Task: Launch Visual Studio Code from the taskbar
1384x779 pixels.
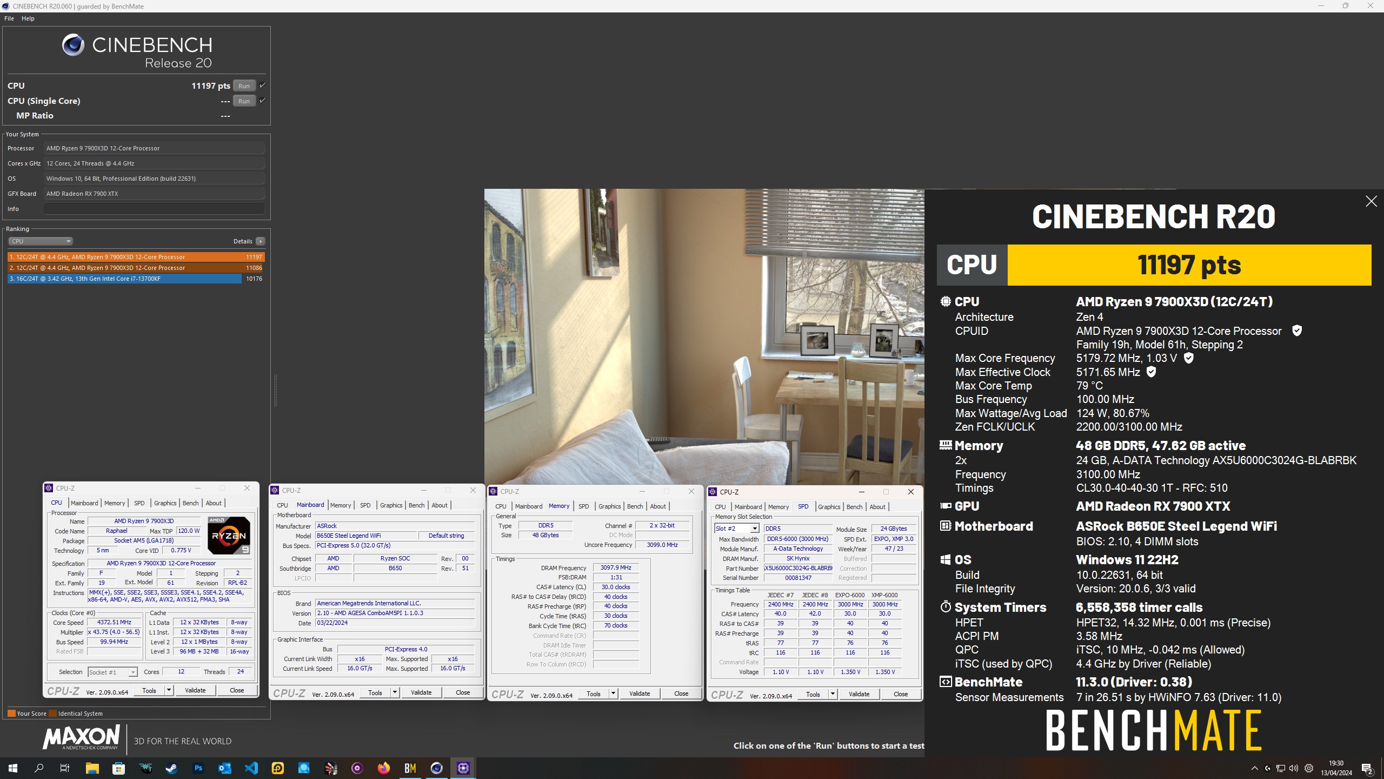Action: coord(251,768)
